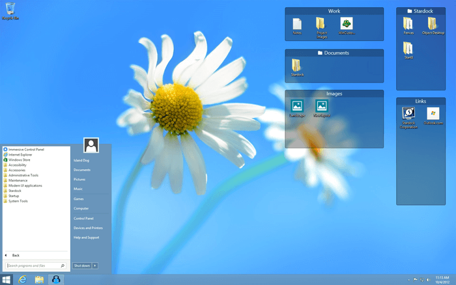Open the Outlook.com shortcut
Screen dimensions: 456x285
click(433, 115)
